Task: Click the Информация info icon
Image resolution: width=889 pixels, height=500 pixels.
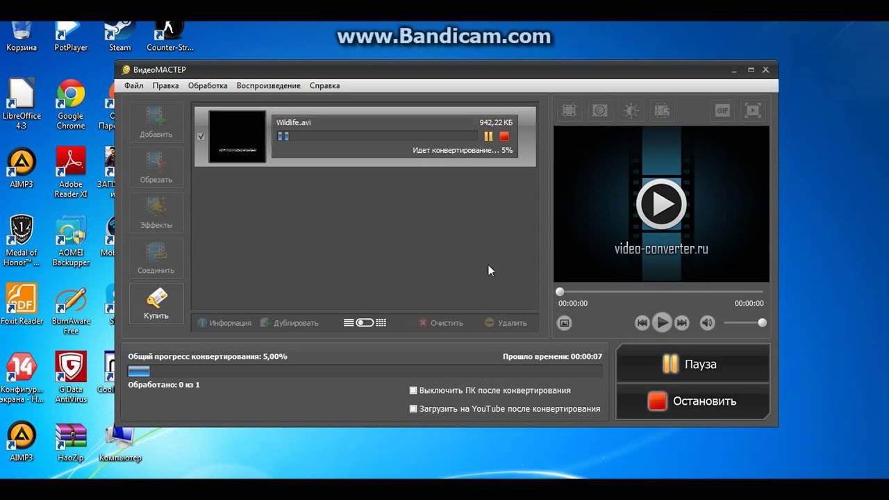Action: click(202, 323)
